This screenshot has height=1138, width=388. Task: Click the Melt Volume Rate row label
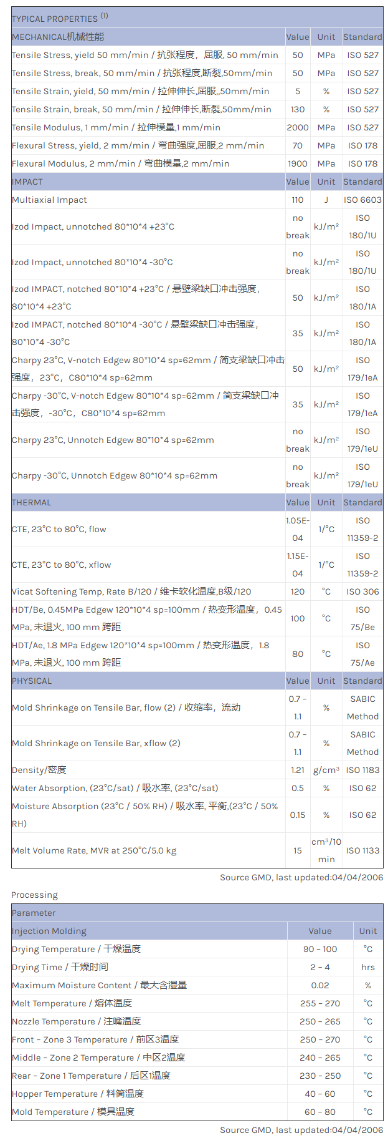point(94,850)
